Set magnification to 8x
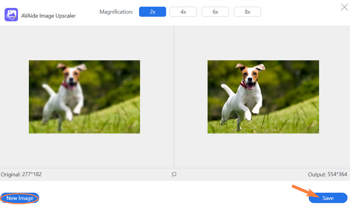 click(x=247, y=12)
